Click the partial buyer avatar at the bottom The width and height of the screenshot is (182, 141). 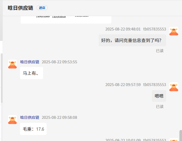174,140
